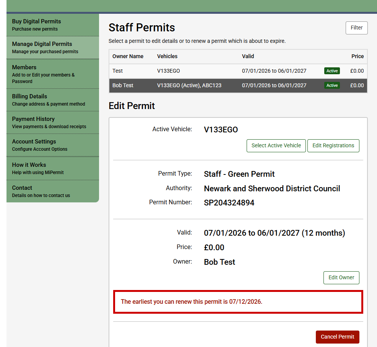The height and width of the screenshot is (347, 377).
Task: Click the Filter button
Action: pyautogui.click(x=356, y=28)
